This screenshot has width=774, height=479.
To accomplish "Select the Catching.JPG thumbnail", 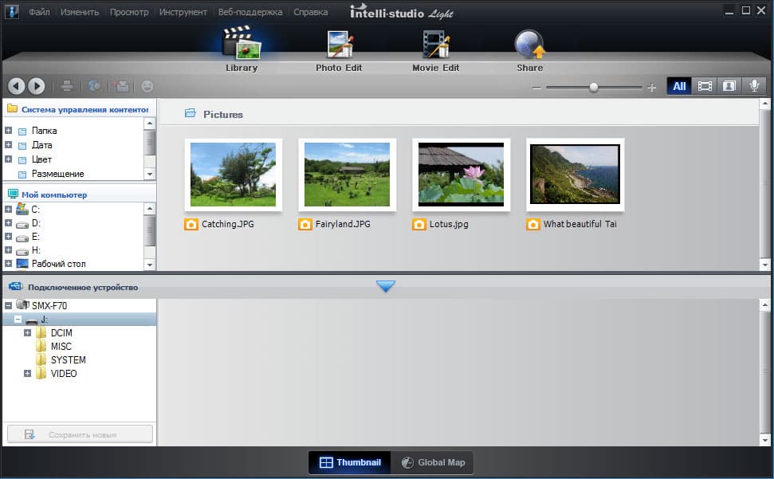I will (233, 175).
